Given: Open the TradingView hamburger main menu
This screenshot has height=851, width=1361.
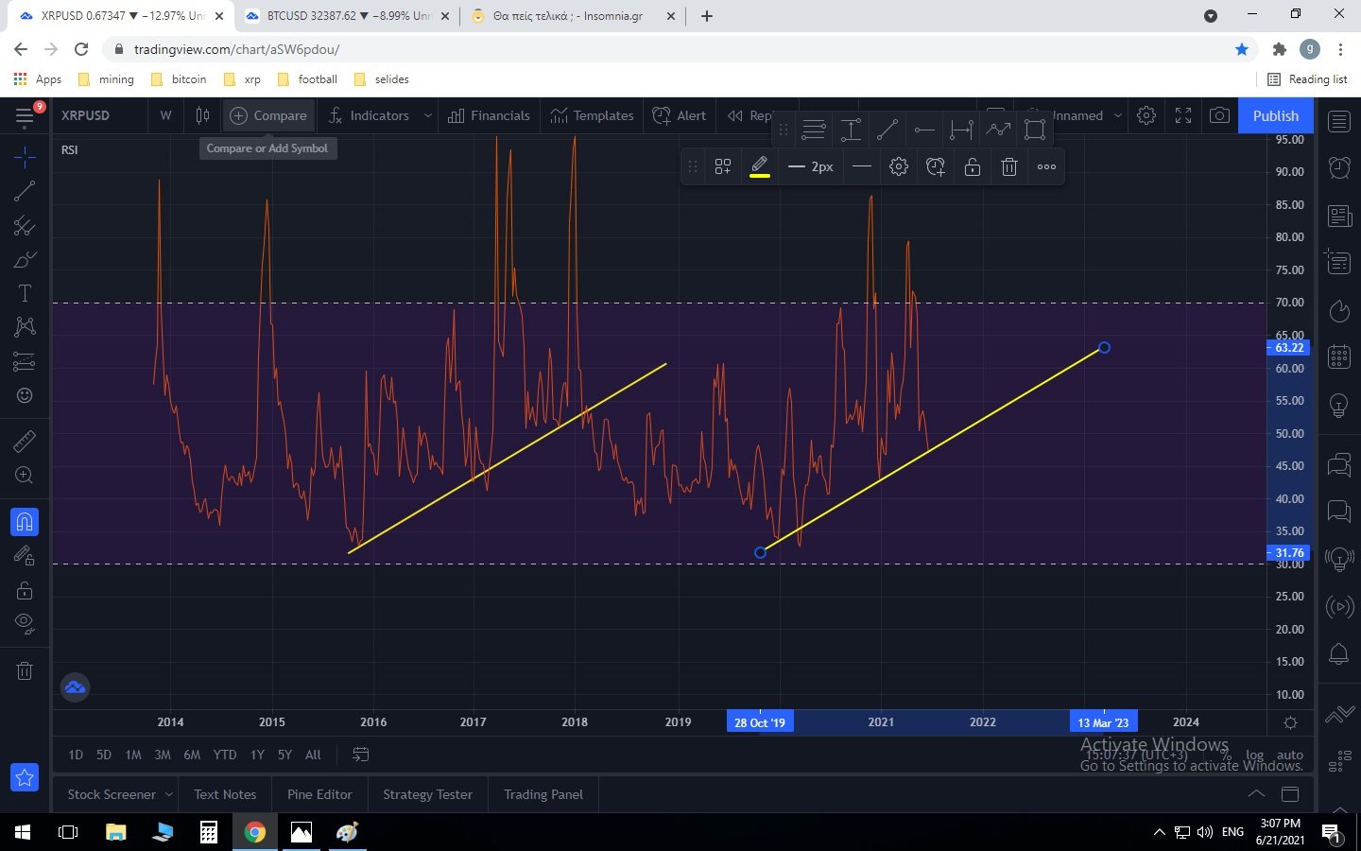Looking at the screenshot, I should click(25, 115).
